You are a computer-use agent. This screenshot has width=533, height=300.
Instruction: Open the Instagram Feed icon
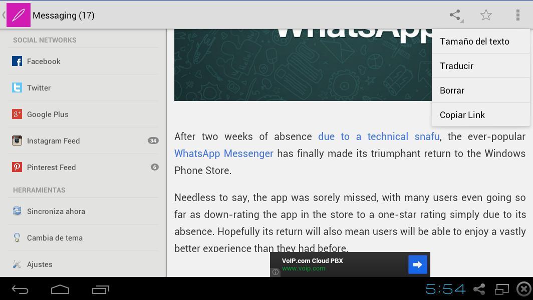point(17,140)
